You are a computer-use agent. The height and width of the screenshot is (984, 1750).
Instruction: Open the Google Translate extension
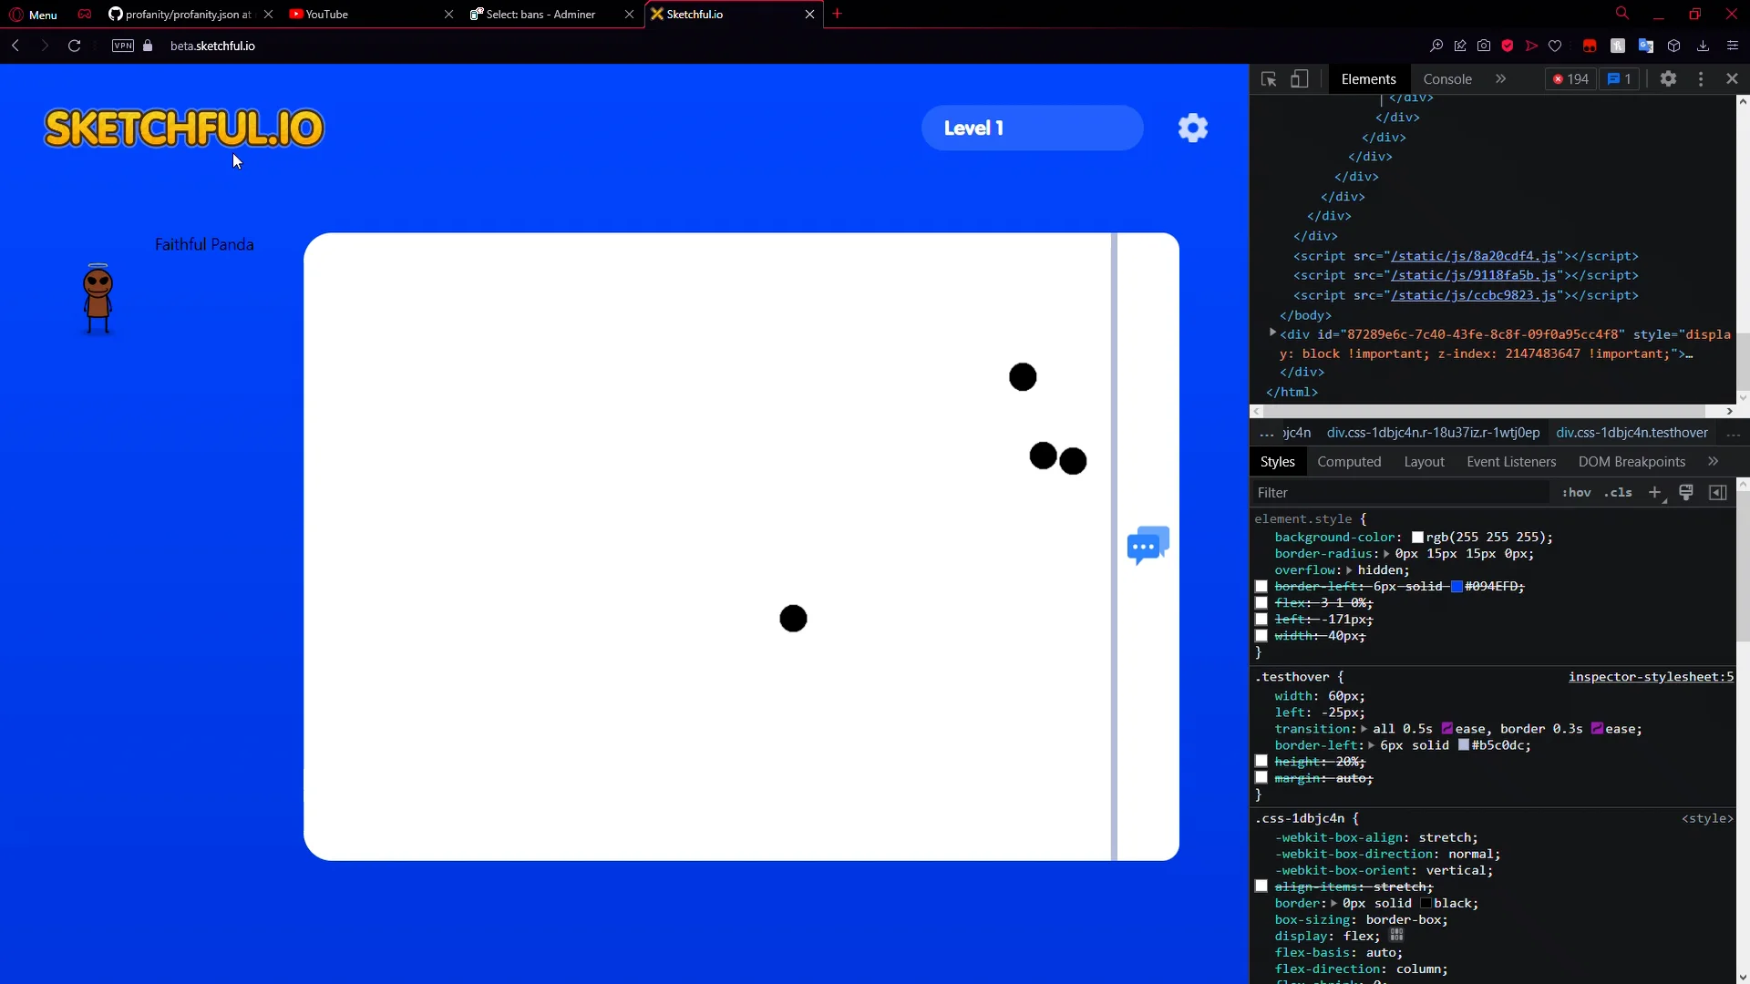tap(1646, 46)
